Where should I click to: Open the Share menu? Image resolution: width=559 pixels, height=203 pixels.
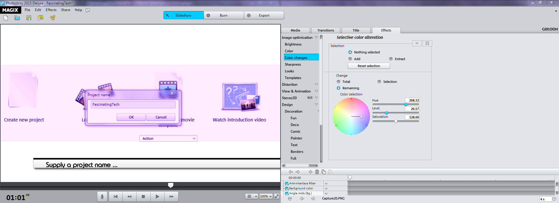point(66,10)
